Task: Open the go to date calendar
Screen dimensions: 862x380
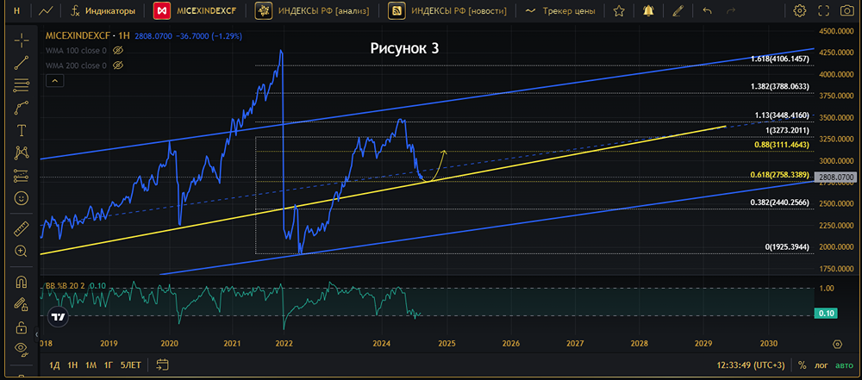Action: (162, 364)
